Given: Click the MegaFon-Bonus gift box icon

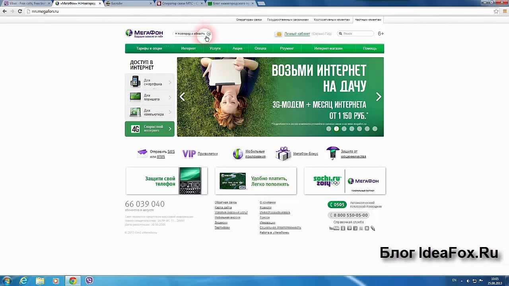Looking at the screenshot, I should click(283, 153).
